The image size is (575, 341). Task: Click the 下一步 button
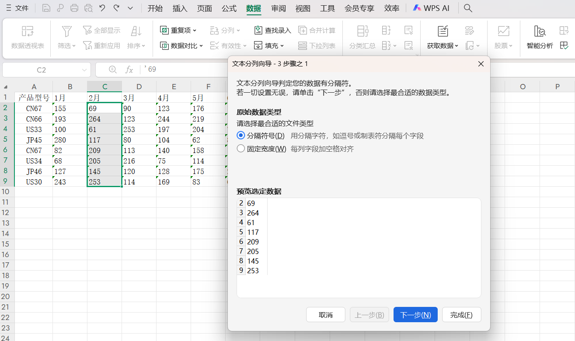click(x=415, y=314)
